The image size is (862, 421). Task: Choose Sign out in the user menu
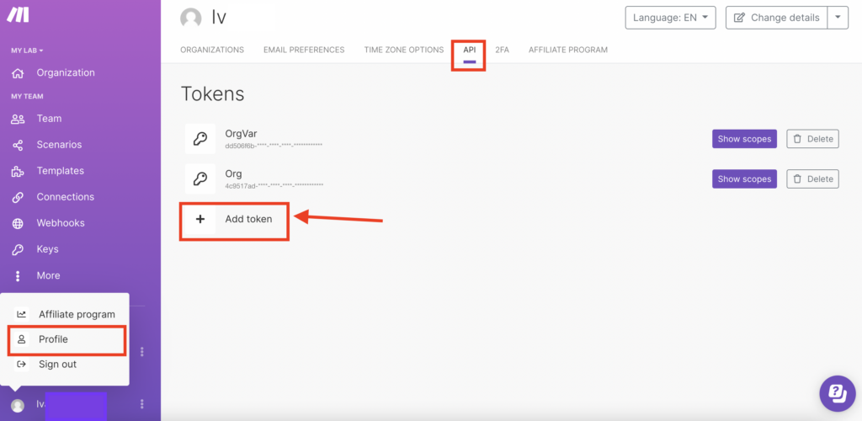click(57, 364)
